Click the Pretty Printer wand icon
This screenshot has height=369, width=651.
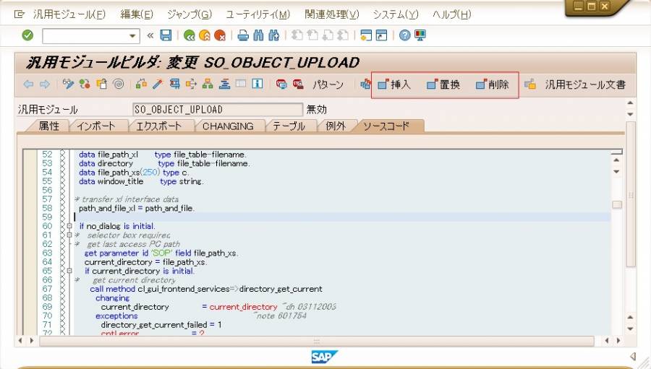pyautogui.click(x=157, y=84)
